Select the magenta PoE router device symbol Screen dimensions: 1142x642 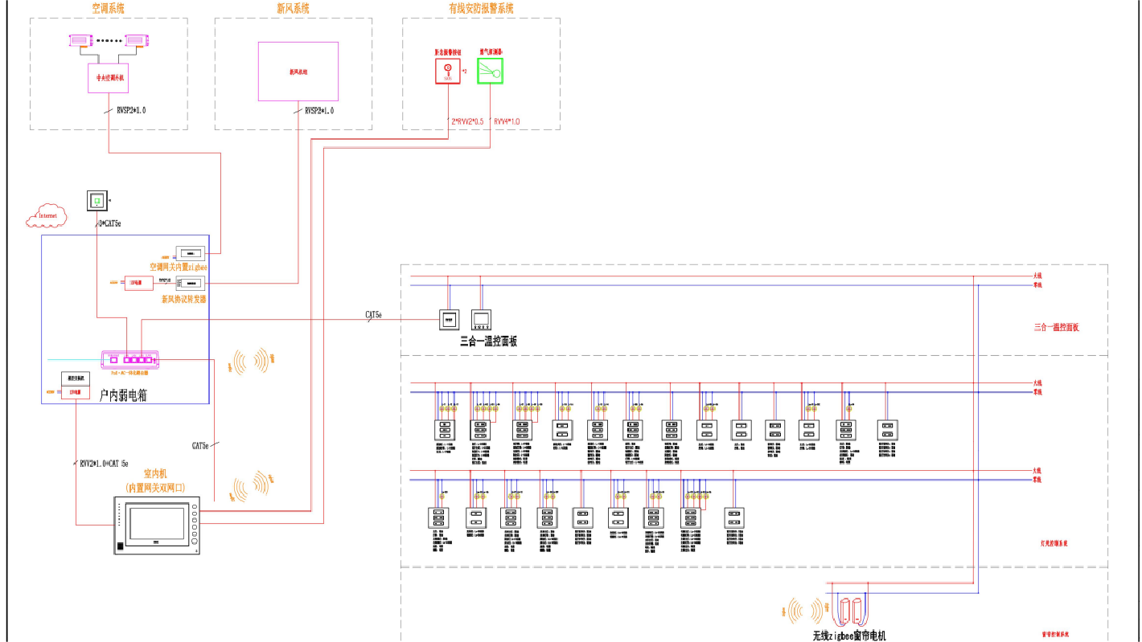[x=131, y=358]
